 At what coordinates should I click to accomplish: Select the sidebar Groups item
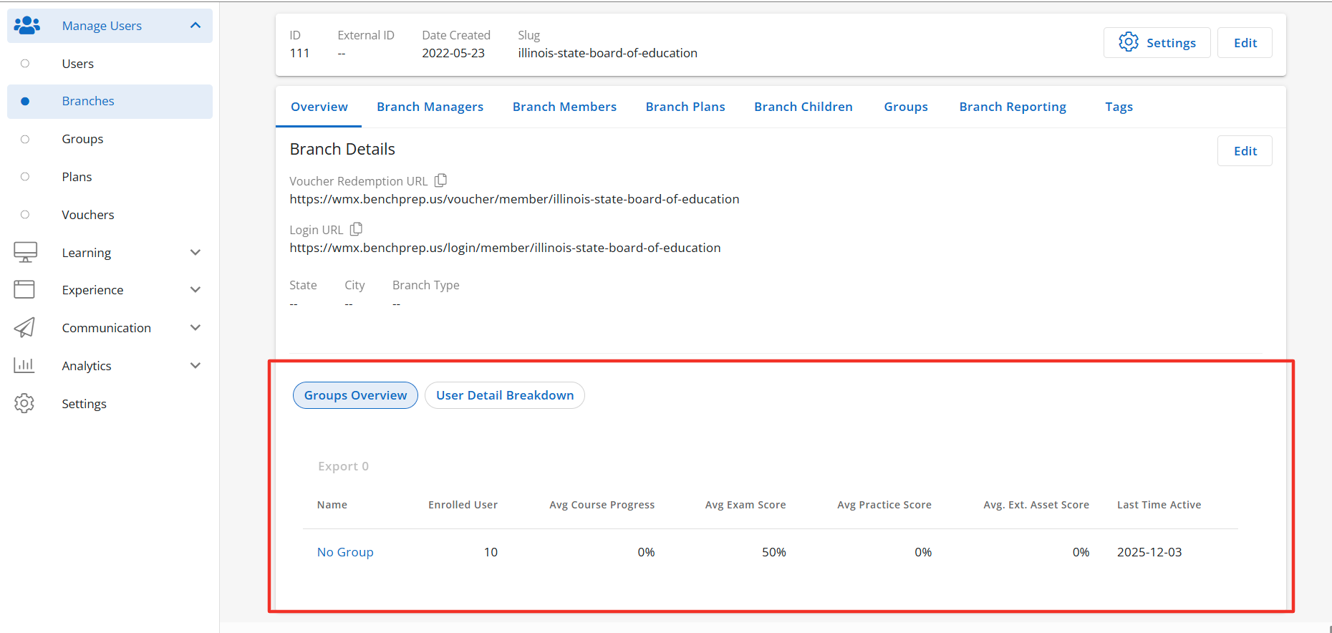click(x=82, y=139)
